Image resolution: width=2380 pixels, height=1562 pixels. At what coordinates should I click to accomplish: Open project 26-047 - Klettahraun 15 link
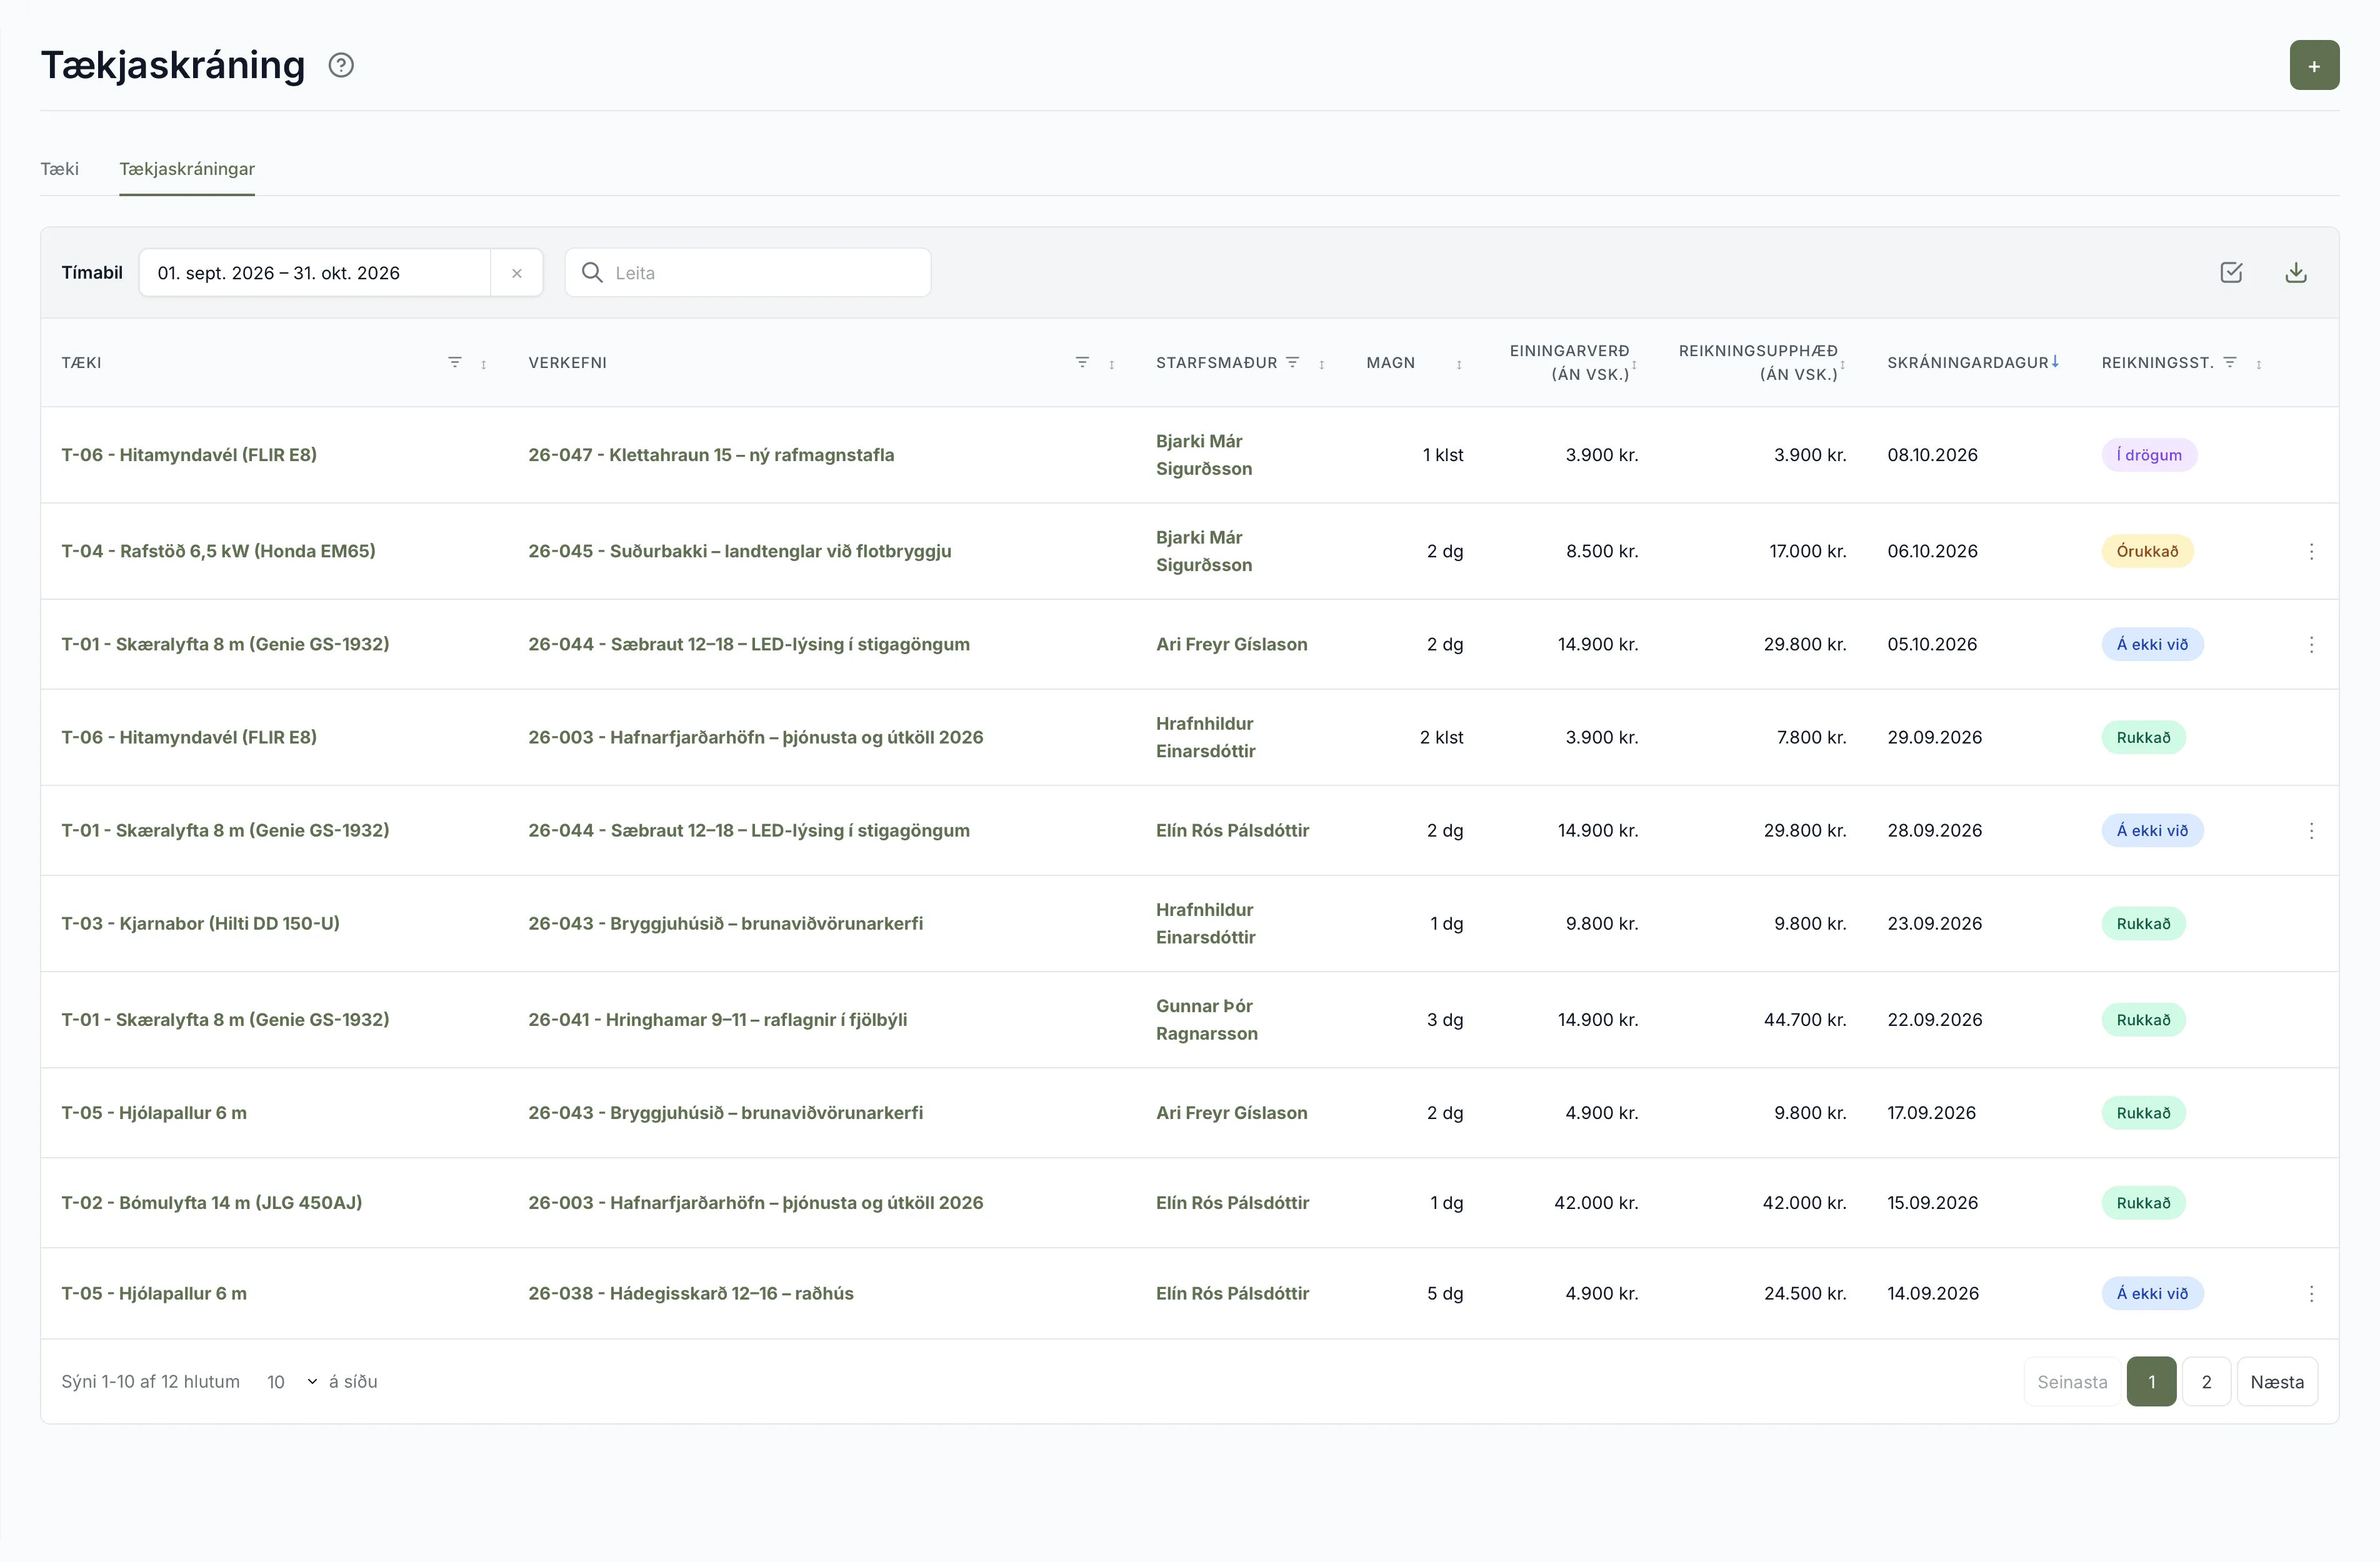click(711, 455)
